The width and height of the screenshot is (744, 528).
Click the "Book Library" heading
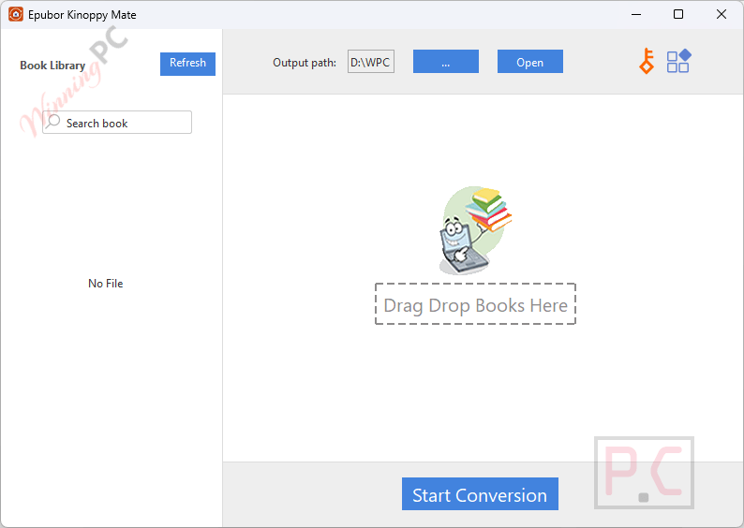click(x=52, y=66)
